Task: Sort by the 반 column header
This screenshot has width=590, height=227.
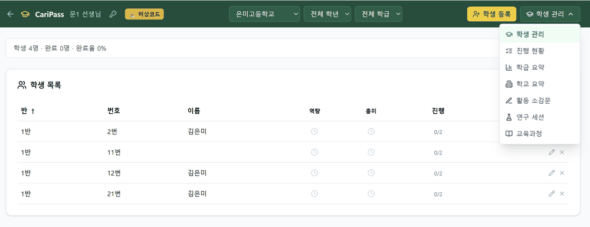Action: (28, 111)
